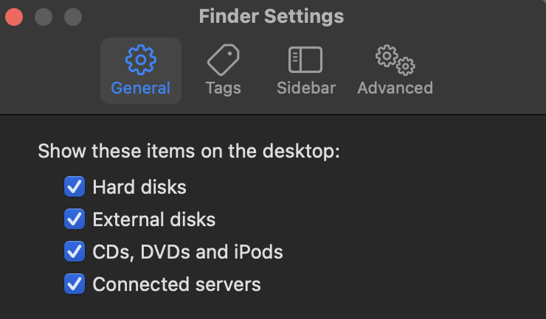Select the Tags tag-shaped icon
The image size is (546, 319).
(x=224, y=60)
